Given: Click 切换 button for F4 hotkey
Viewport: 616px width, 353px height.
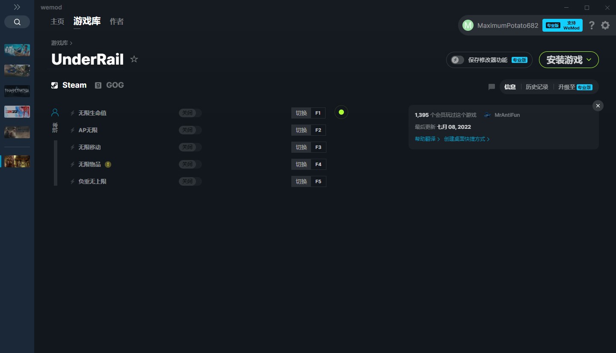Looking at the screenshot, I should click(301, 164).
